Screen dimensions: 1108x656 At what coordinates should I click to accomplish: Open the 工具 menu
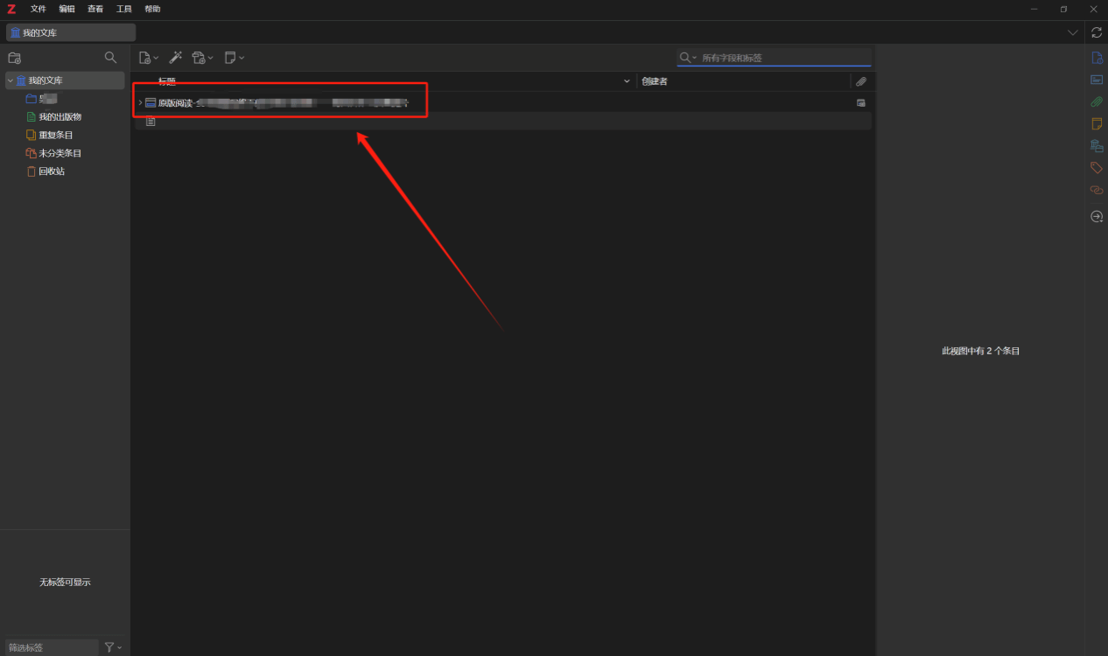click(124, 9)
